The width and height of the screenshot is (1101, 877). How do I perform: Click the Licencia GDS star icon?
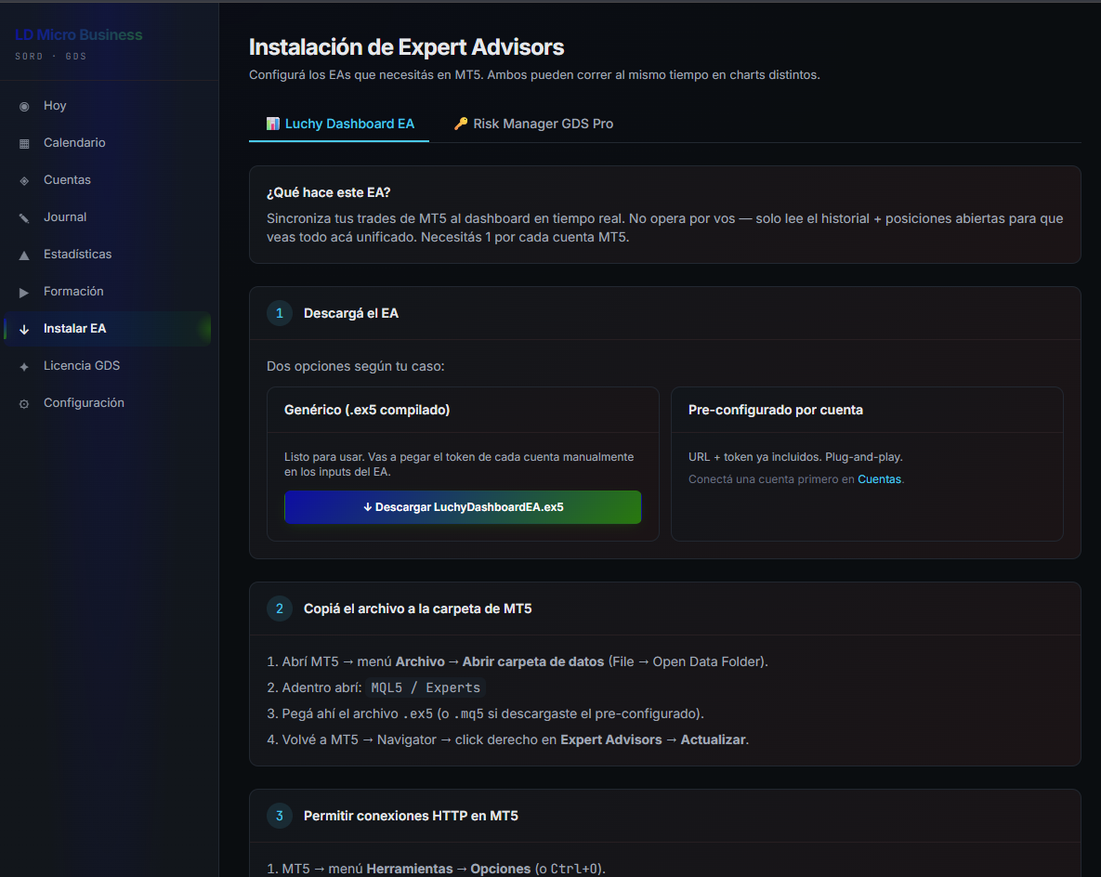24,367
